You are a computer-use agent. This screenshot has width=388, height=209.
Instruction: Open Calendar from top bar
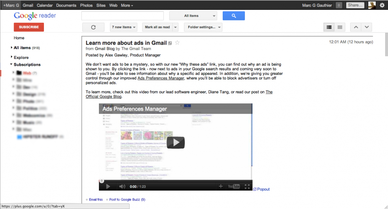click(45, 5)
